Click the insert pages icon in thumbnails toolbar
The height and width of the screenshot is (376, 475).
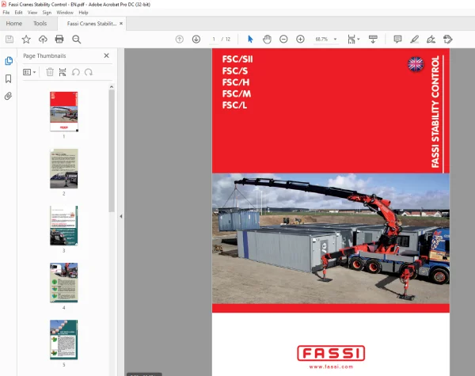63,72
